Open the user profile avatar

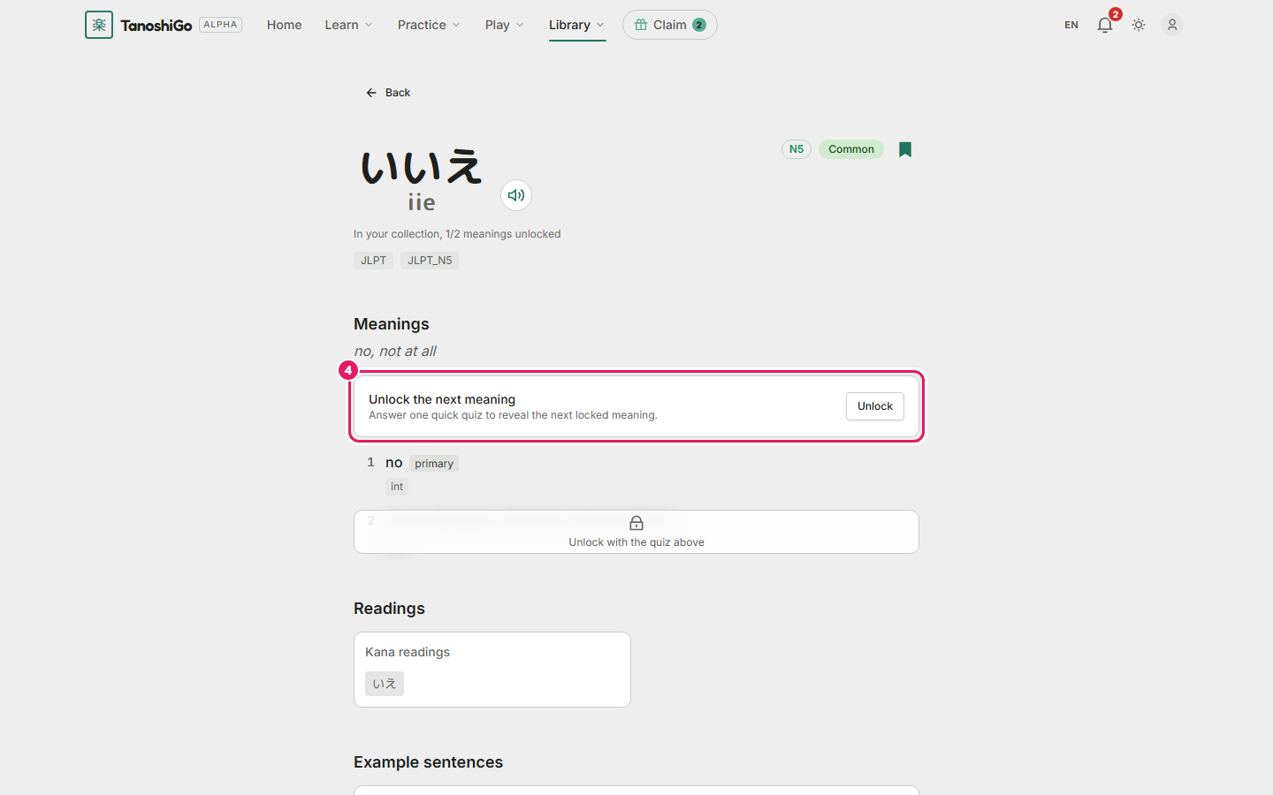tap(1172, 25)
